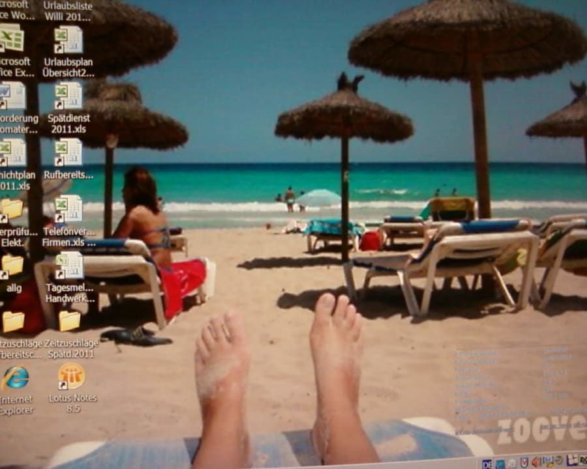This screenshot has width=587, height=469.
Task: Open the ...erprüfu... Elekt. folder shortcut
Action: [x=12, y=209]
